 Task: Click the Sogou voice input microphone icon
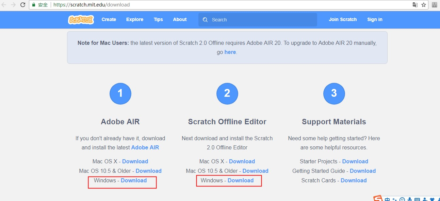pos(410,199)
